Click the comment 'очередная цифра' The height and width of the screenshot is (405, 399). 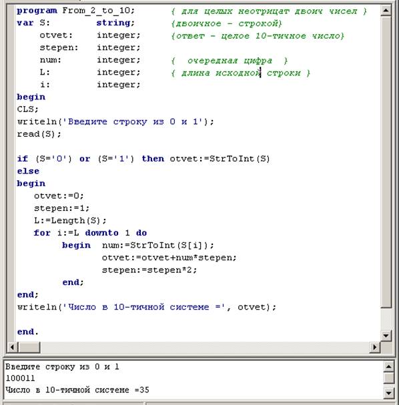point(230,61)
